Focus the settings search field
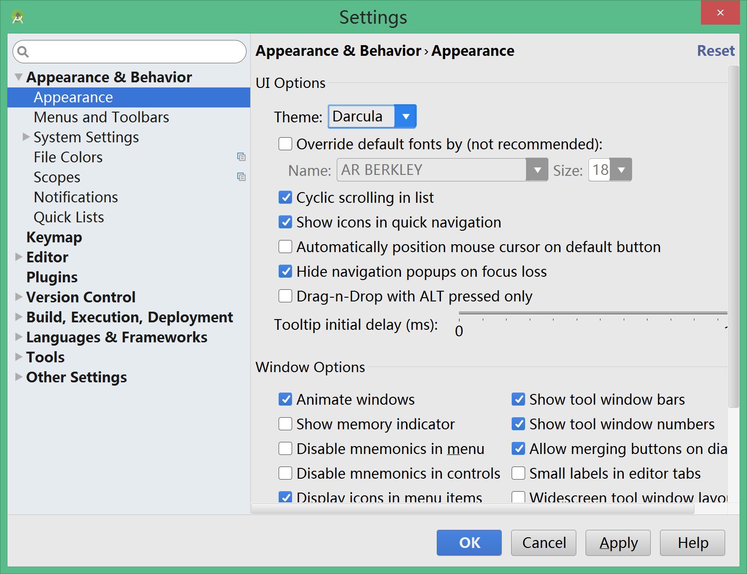747x574 pixels. click(x=129, y=52)
